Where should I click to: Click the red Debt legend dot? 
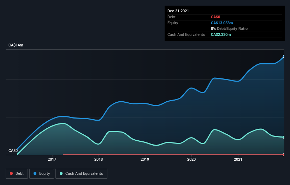12,173
